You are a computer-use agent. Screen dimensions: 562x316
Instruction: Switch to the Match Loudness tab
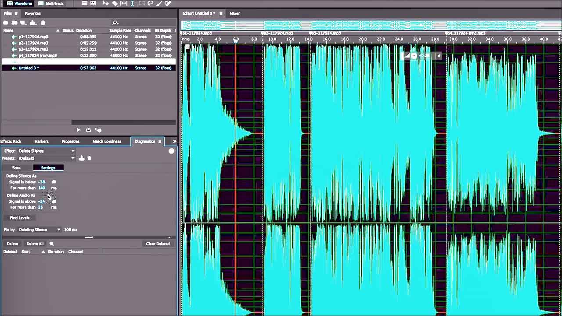click(x=107, y=141)
